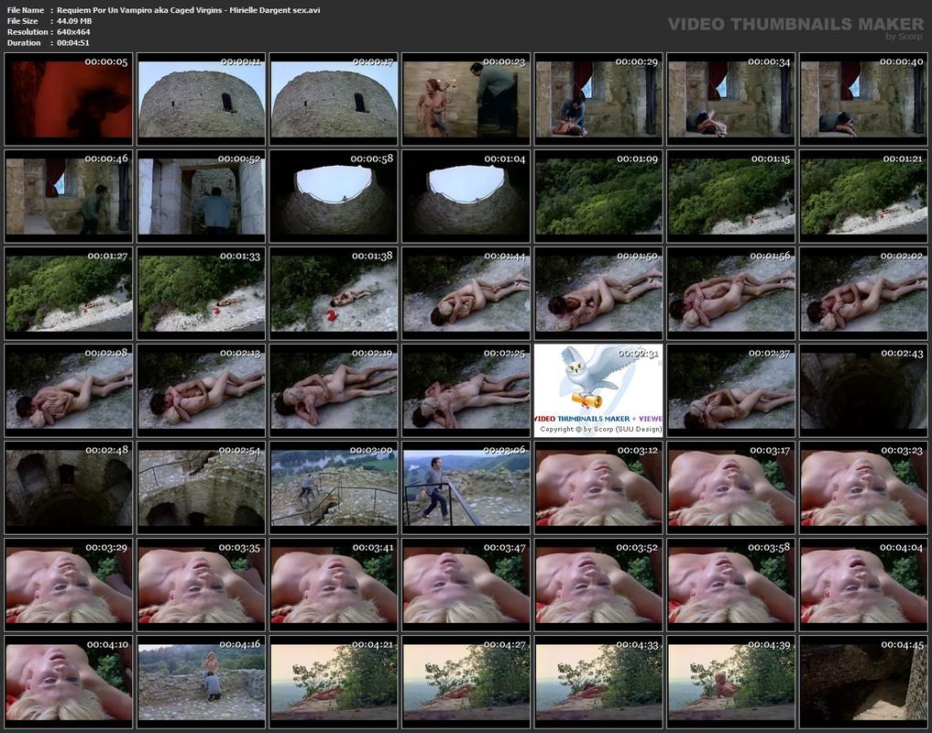
Task: Click the file name text ending in .avi
Action: [189, 10]
